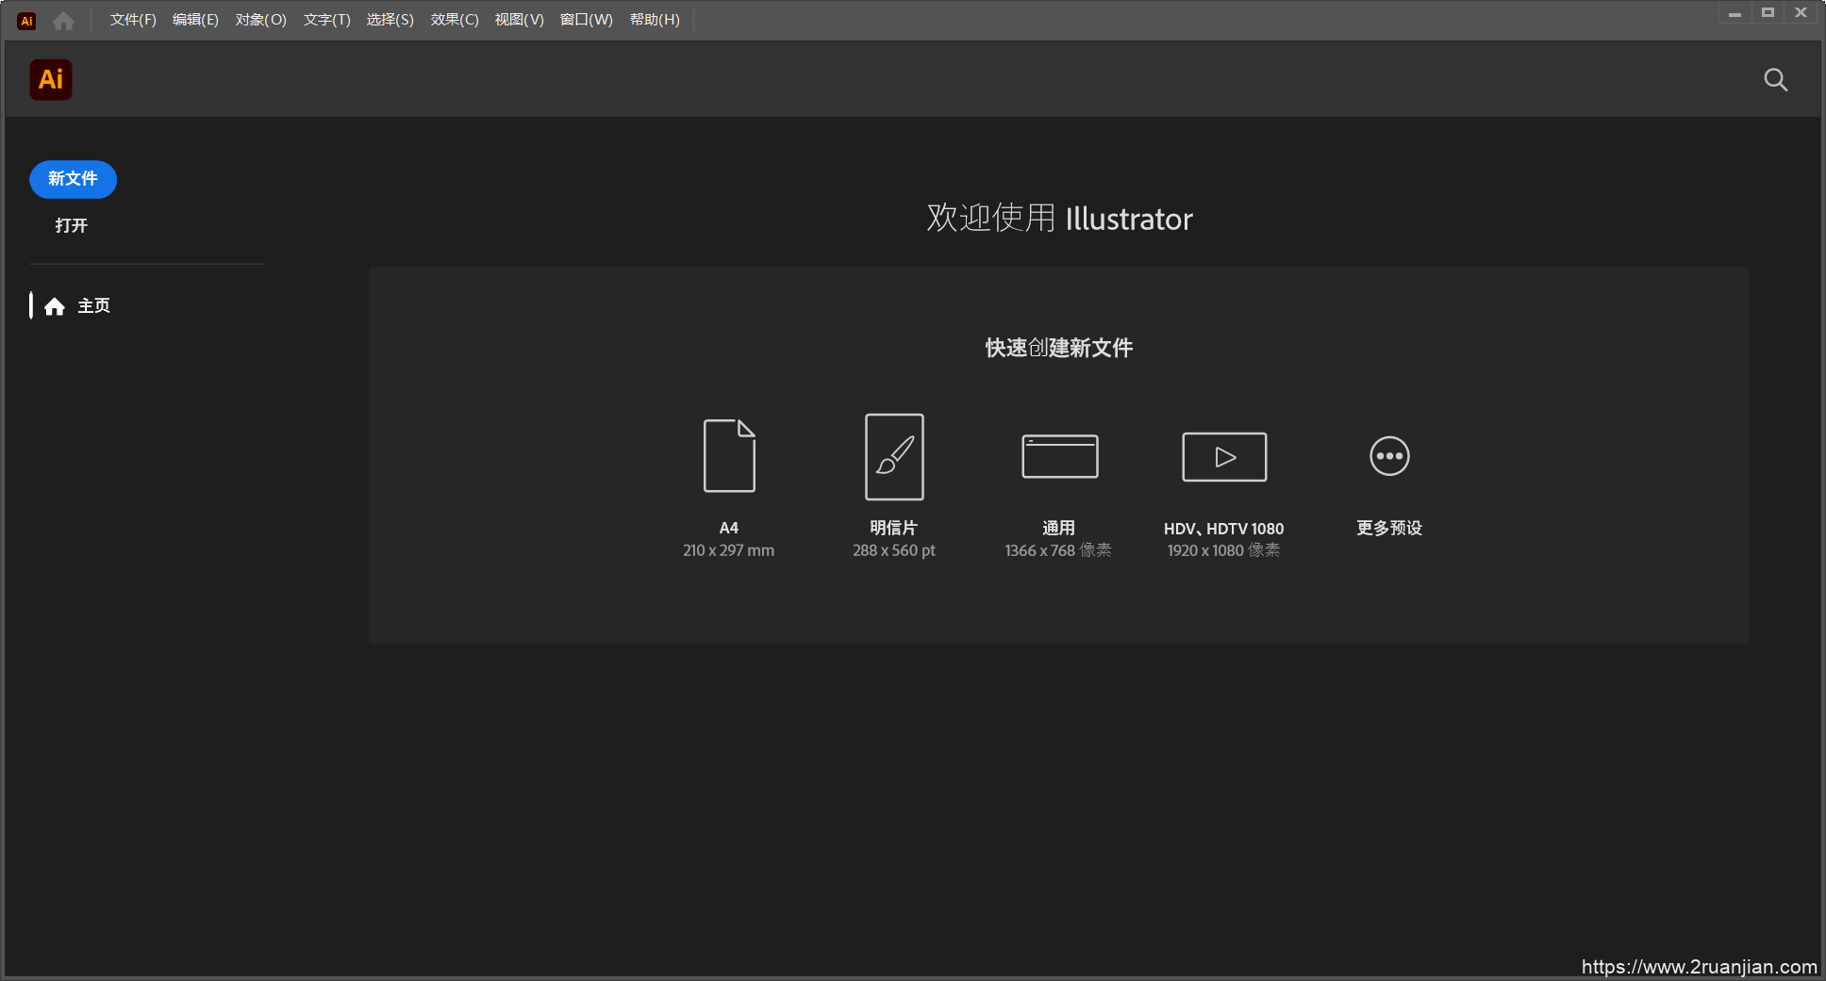
Task: Click the small Ai icon in title bar
Action: click(26, 20)
